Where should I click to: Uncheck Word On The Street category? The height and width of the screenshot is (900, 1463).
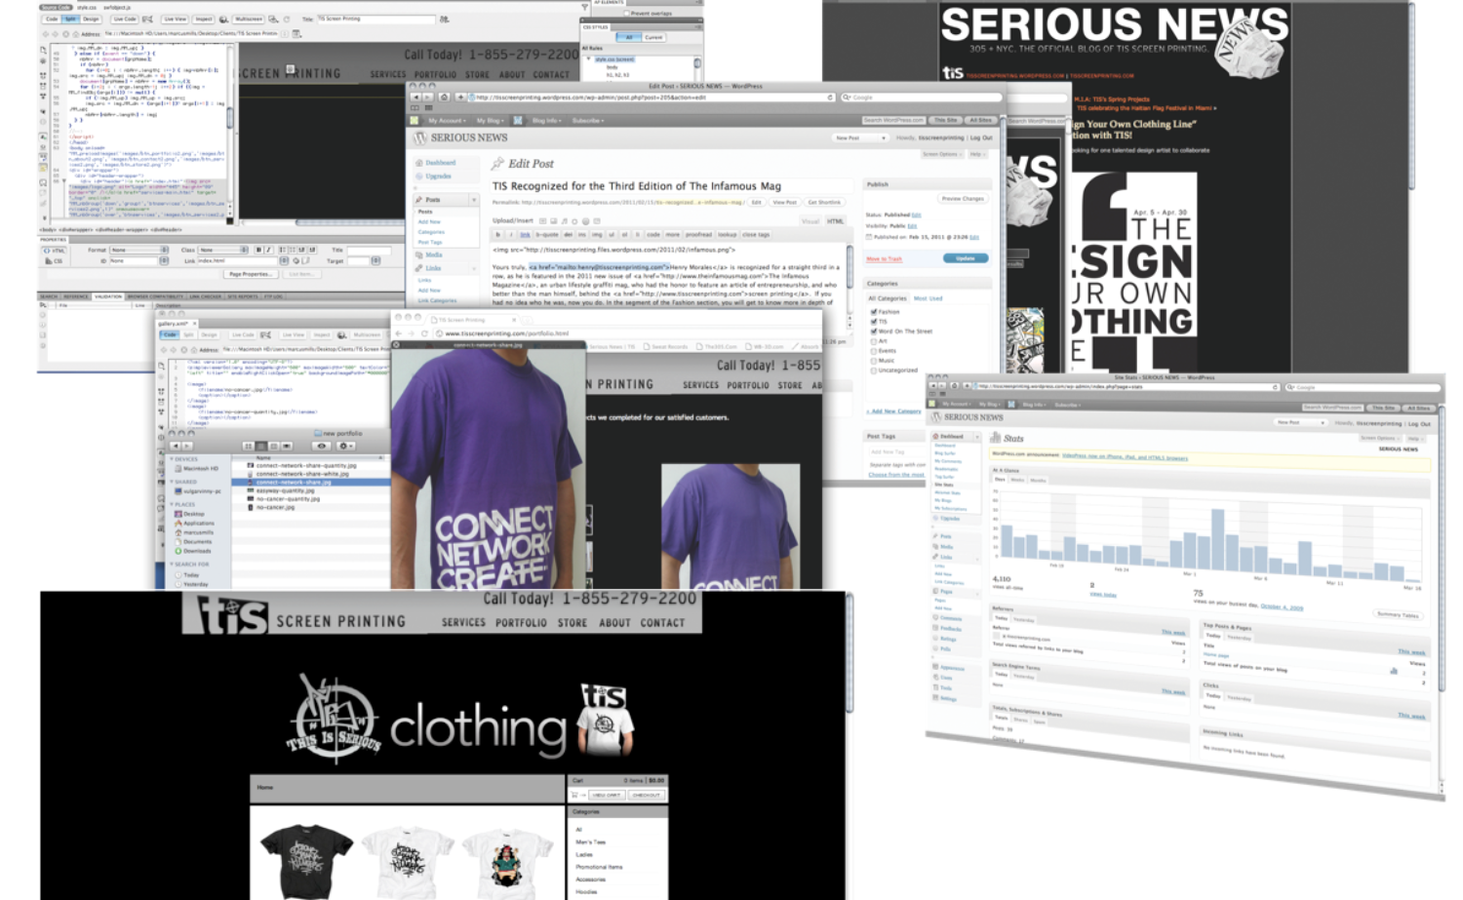874,332
